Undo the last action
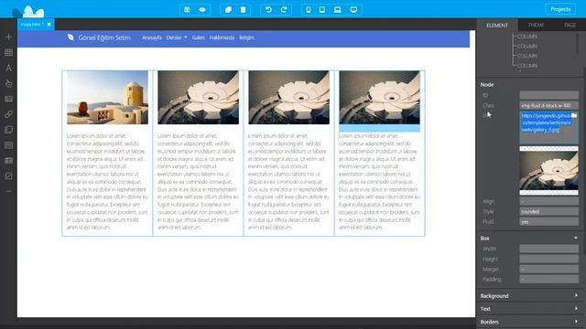Viewport: 586px width, 329px height. (268, 10)
